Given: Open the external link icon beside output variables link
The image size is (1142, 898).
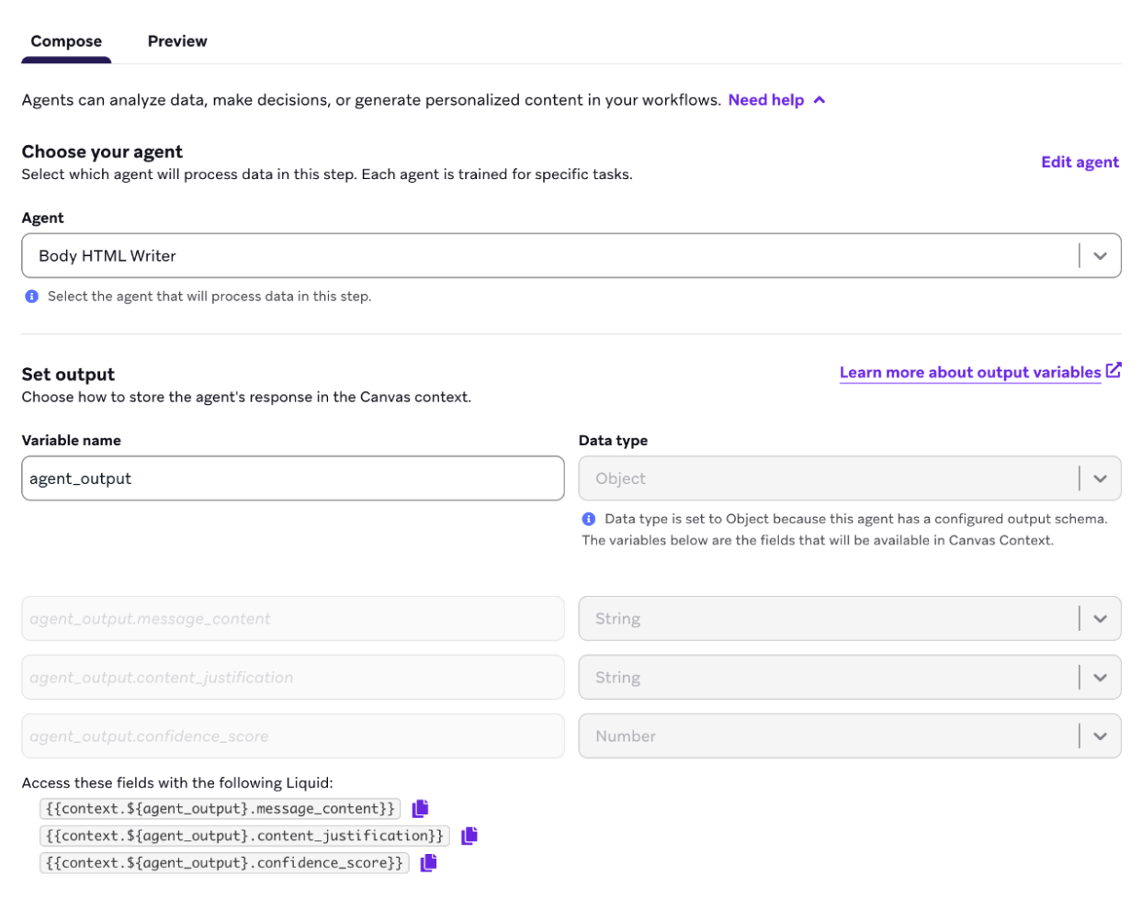Looking at the screenshot, I should tap(1114, 371).
